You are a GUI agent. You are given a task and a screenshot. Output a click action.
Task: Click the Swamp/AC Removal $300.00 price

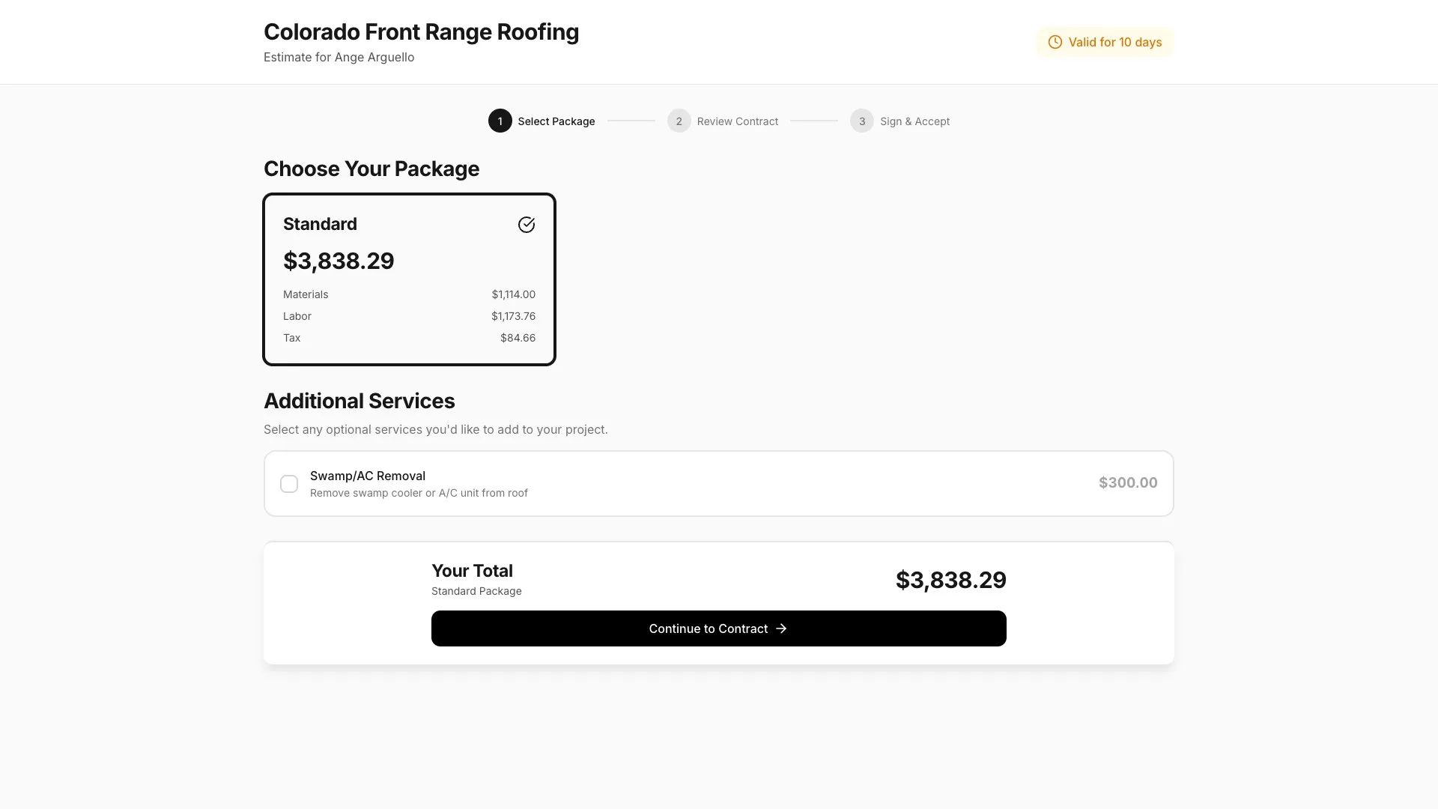pyautogui.click(x=1128, y=482)
